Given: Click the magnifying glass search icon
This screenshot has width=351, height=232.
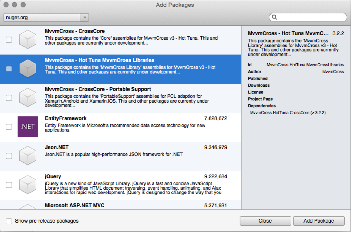Looking at the screenshot, I should 275,17.
